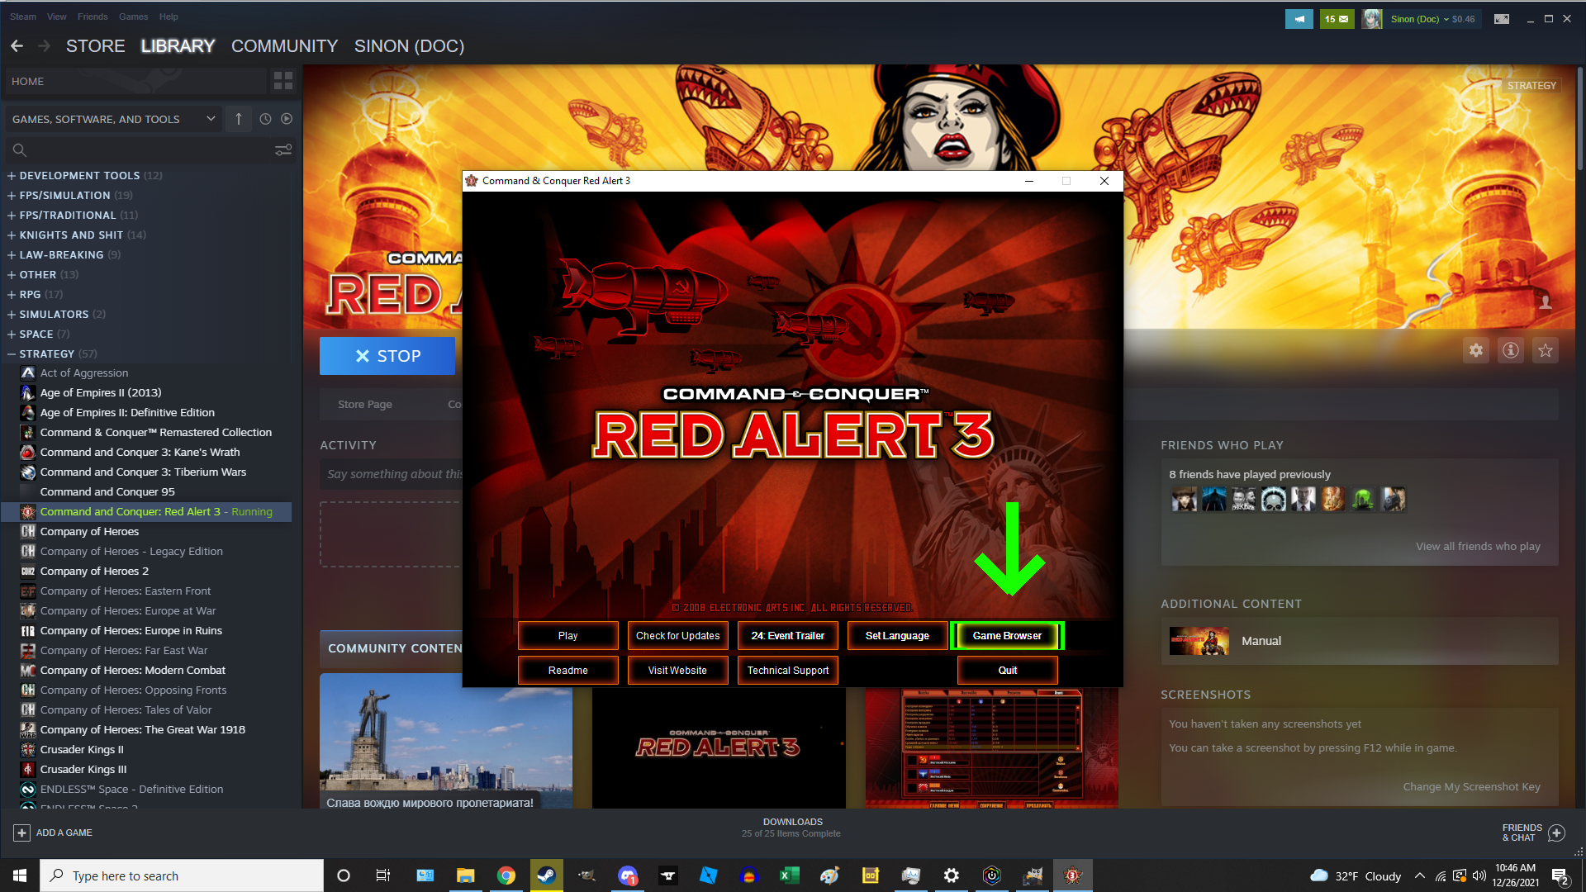Open File Explorer from the taskbar
This screenshot has height=892, width=1586.
465,875
